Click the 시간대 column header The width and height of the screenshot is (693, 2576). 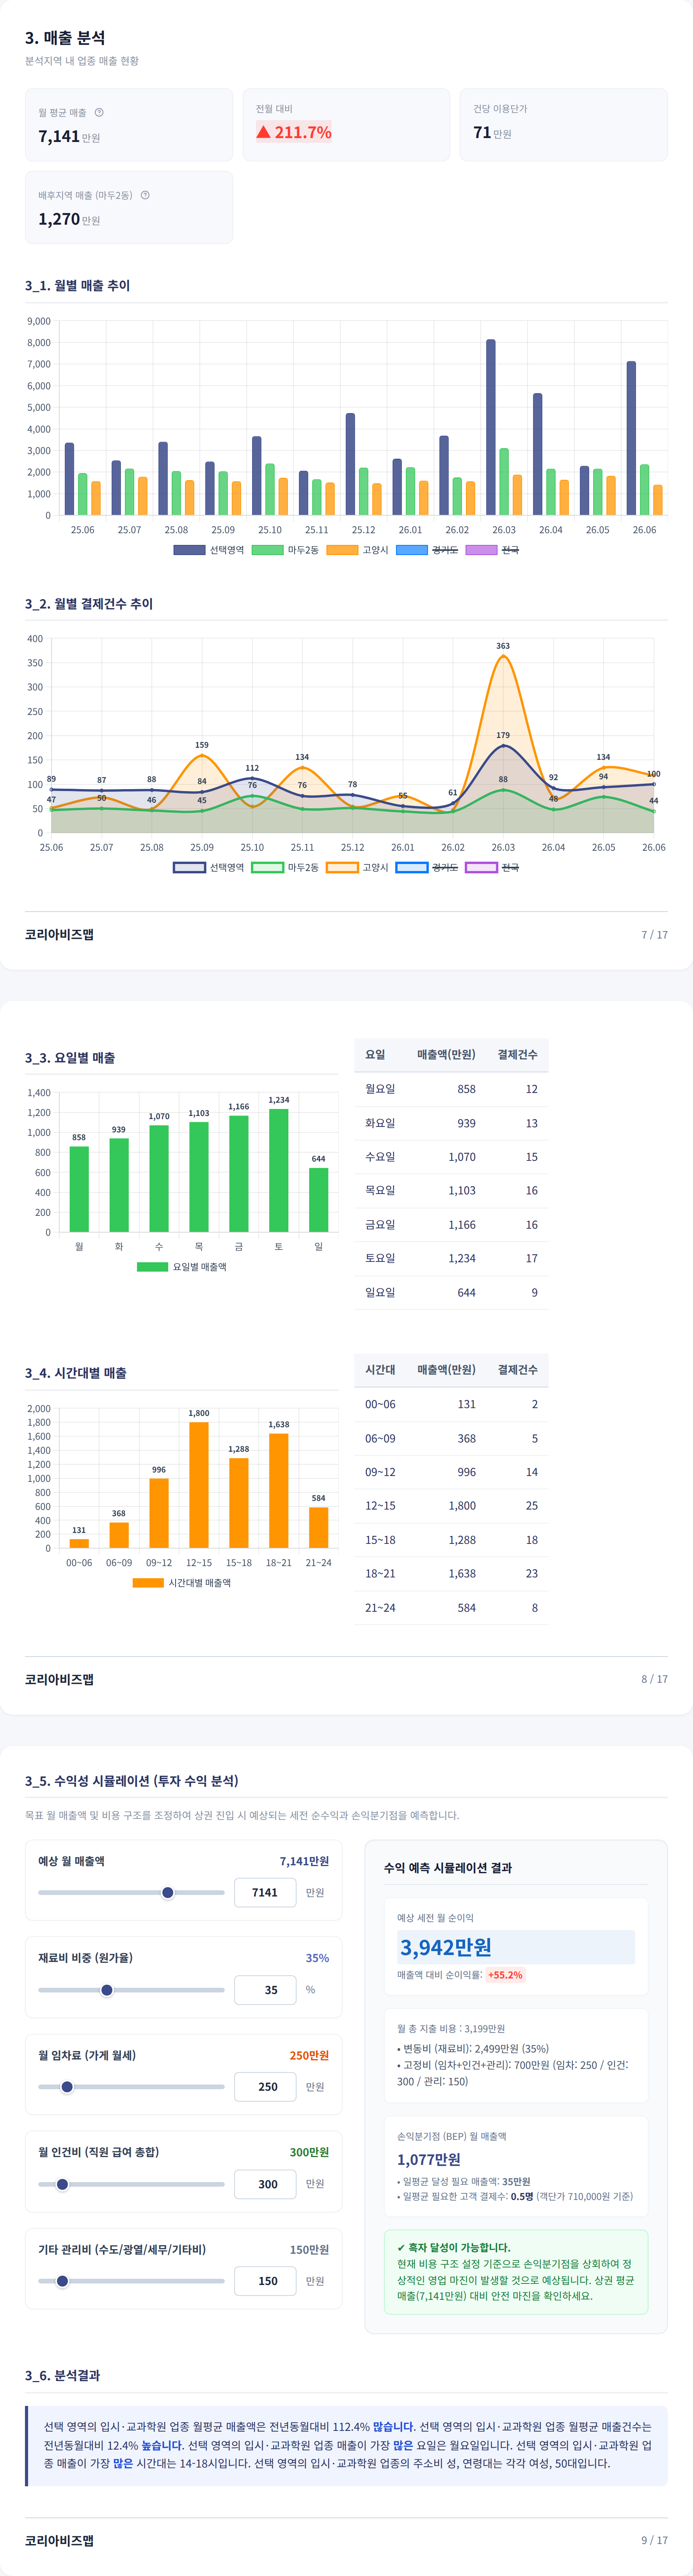pos(380,1369)
